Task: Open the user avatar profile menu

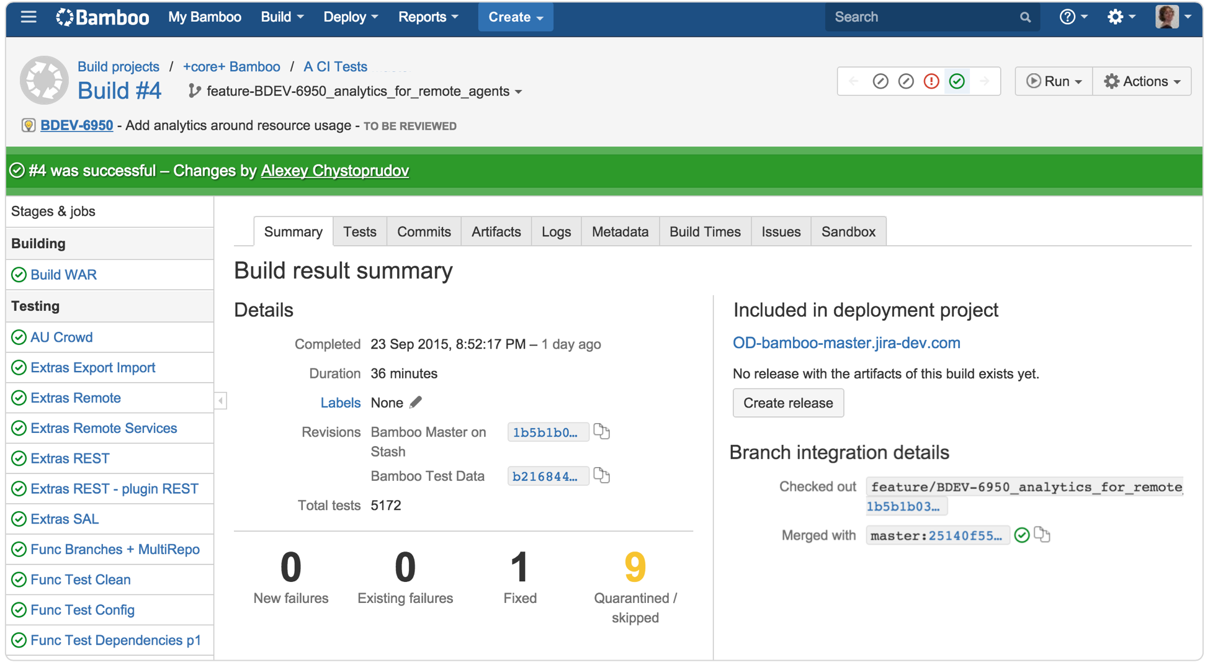Action: [x=1173, y=17]
